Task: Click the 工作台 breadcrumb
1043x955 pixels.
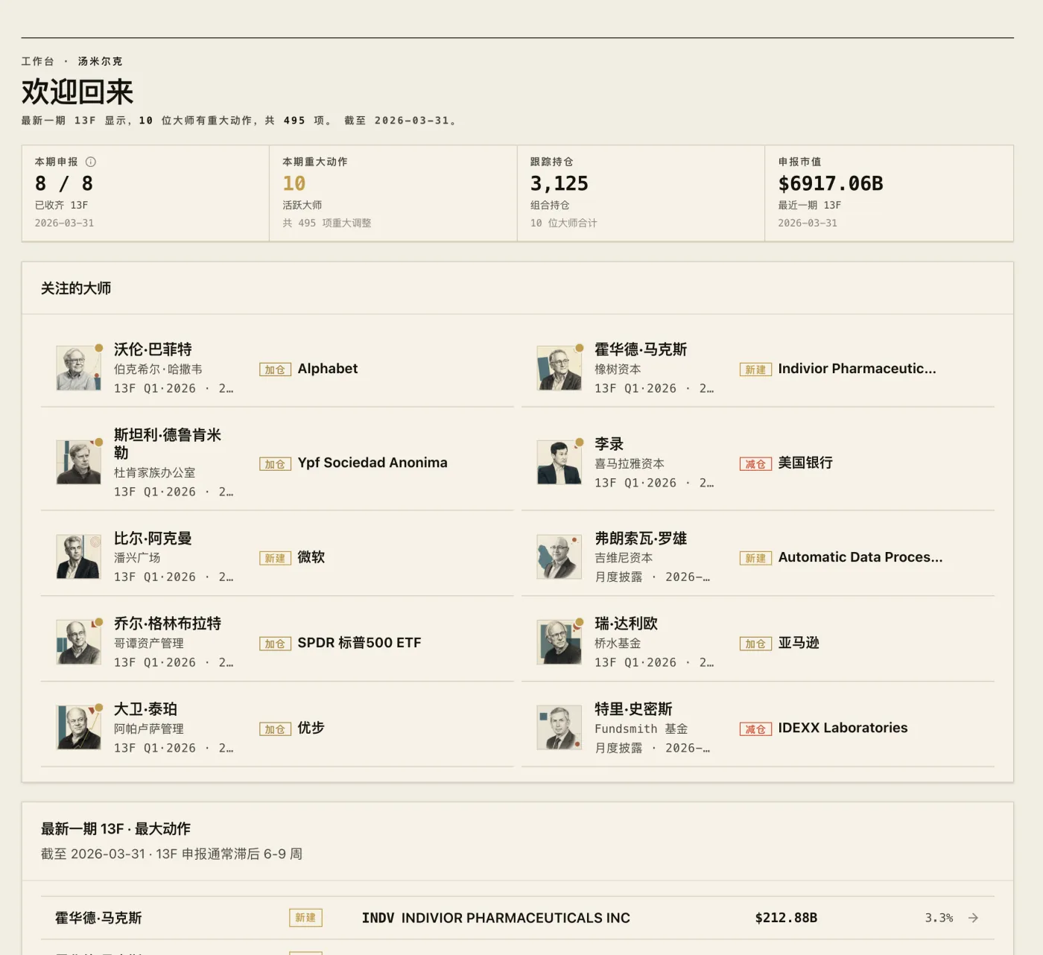Action: coord(37,61)
